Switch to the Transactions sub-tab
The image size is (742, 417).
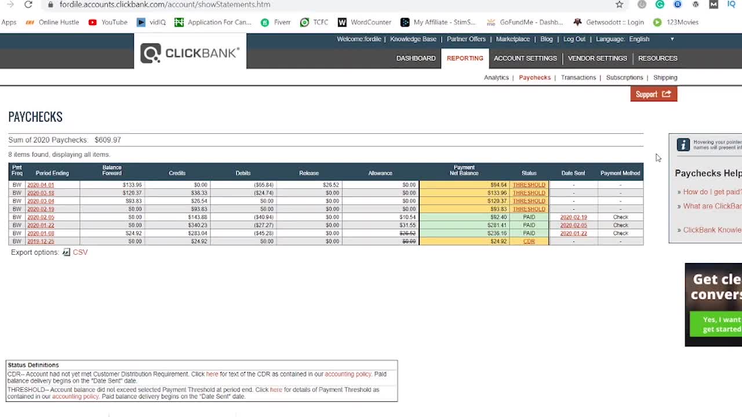[x=578, y=78]
